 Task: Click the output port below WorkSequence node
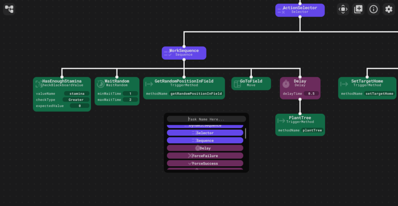[184, 60]
